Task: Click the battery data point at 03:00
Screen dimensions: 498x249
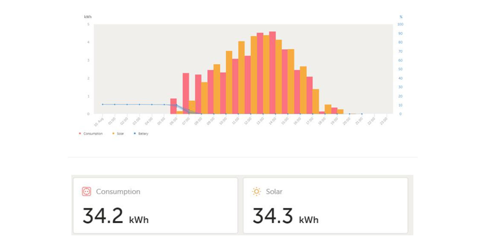Action: 139,105
